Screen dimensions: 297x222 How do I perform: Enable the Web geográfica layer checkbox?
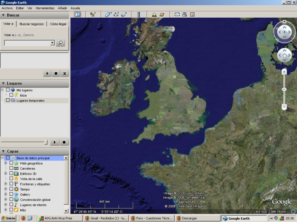11,163
